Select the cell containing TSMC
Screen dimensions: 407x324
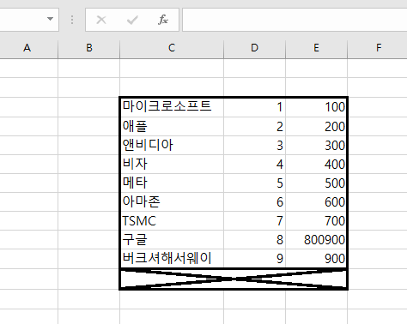172,220
